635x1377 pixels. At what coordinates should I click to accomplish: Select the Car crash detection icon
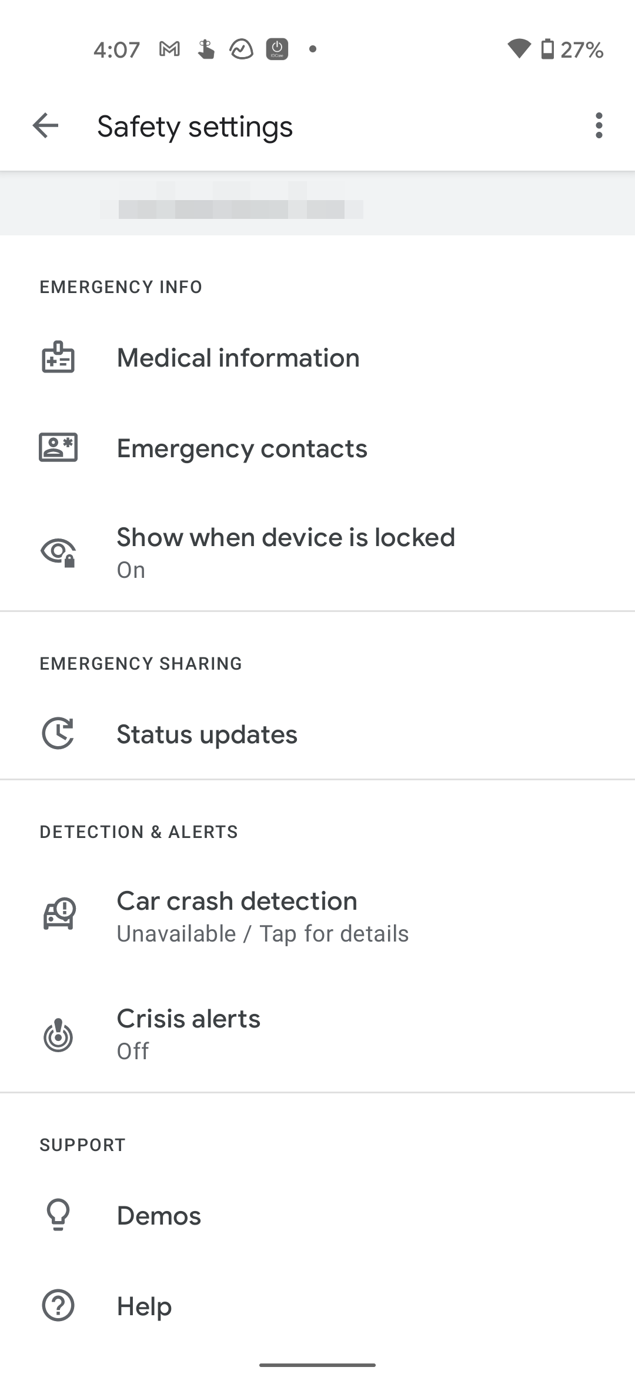[x=58, y=913]
